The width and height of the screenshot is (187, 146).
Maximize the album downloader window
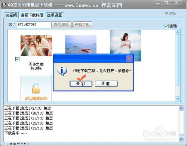[166, 3]
